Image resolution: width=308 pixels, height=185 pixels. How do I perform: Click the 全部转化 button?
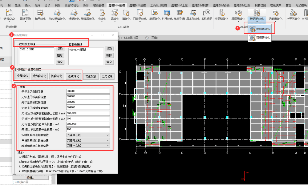tap(22, 76)
